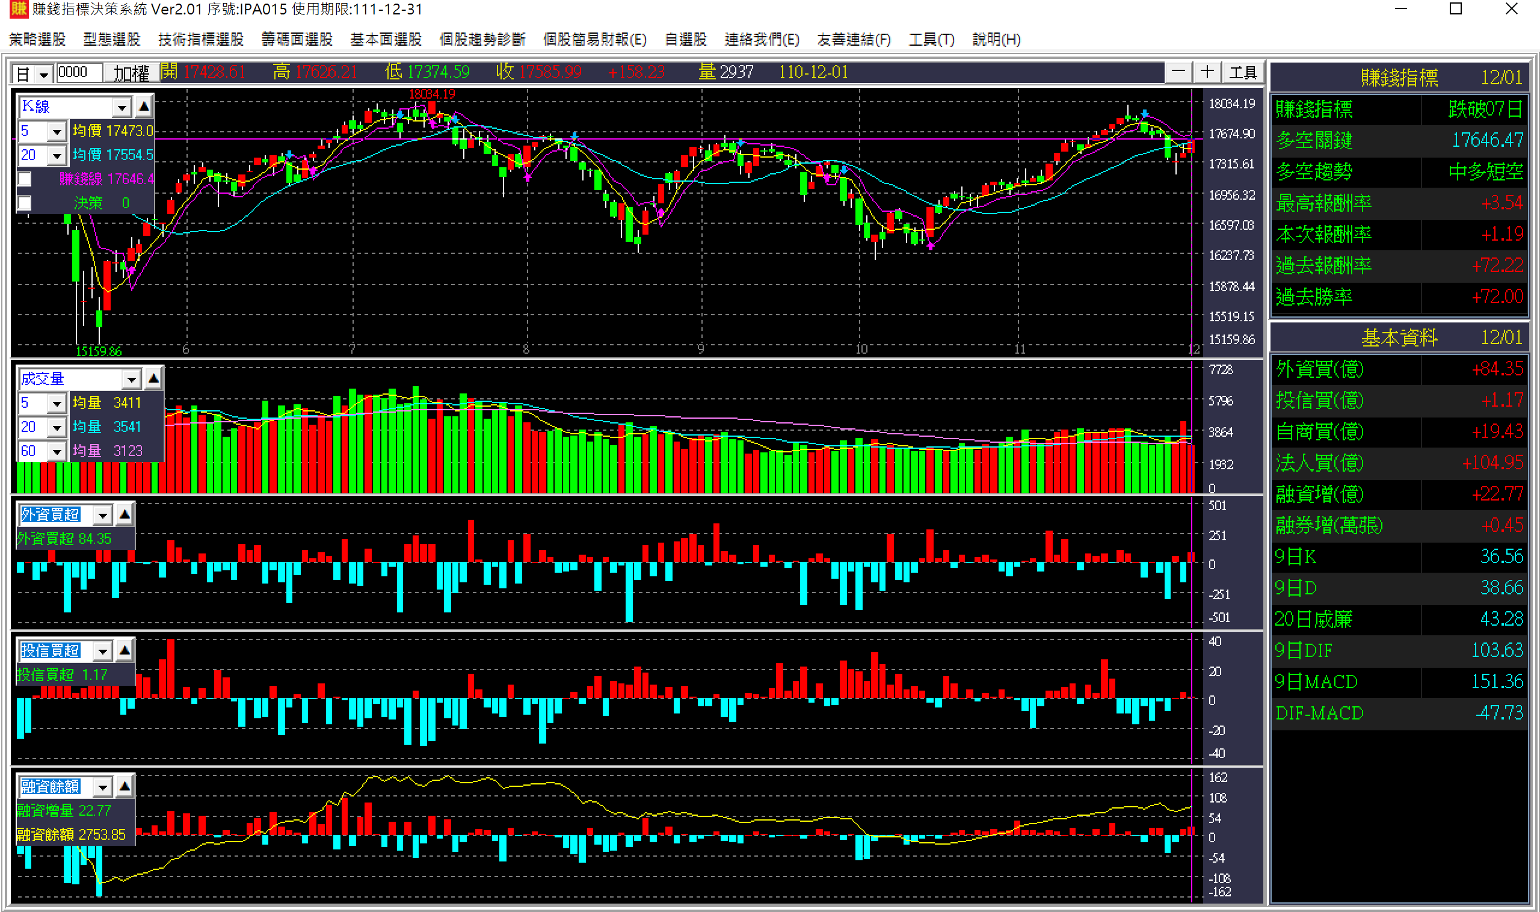
Task: Click the red app icon in title bar
Action: coord(19,9)
